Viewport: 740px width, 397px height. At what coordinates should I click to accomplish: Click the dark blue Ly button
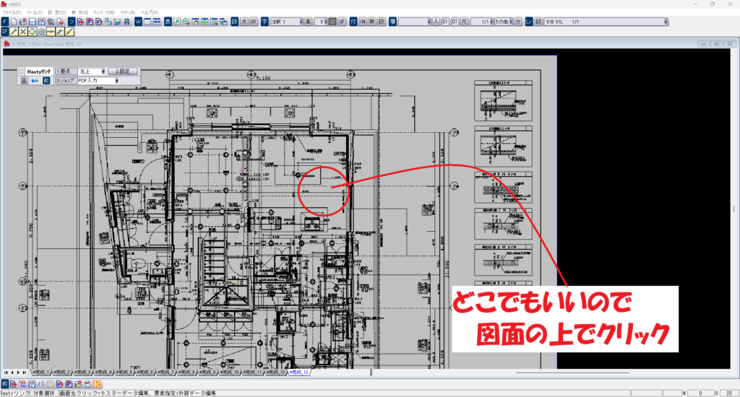tap(528, 22)
